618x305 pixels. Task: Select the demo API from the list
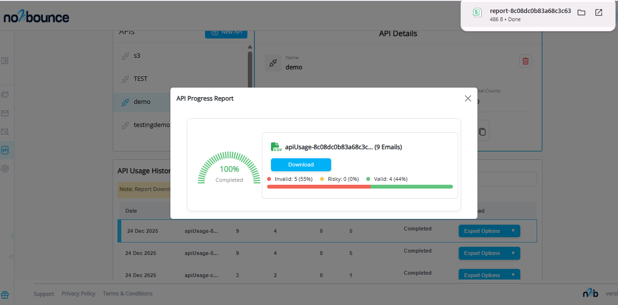click(x=142, y=102)
